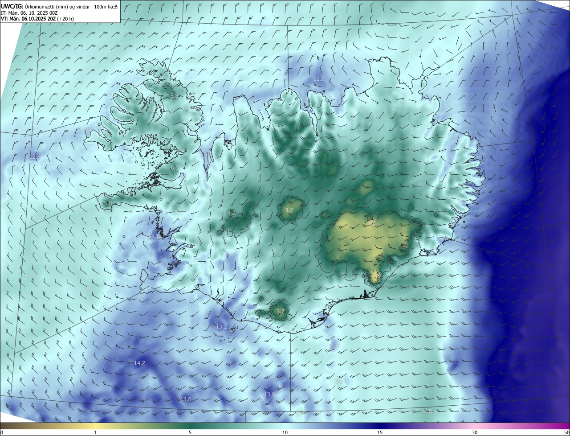Click the 4.2 value label on the map
This screenshot has width=570, height=436.
tap(231, 213)
